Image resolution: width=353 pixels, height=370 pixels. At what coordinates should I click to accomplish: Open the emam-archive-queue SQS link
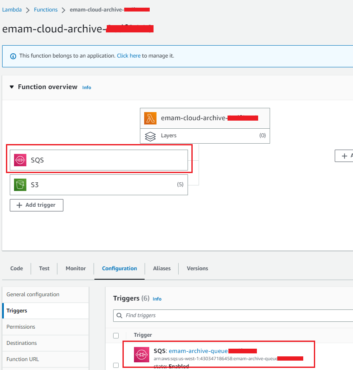click(198, 351)
